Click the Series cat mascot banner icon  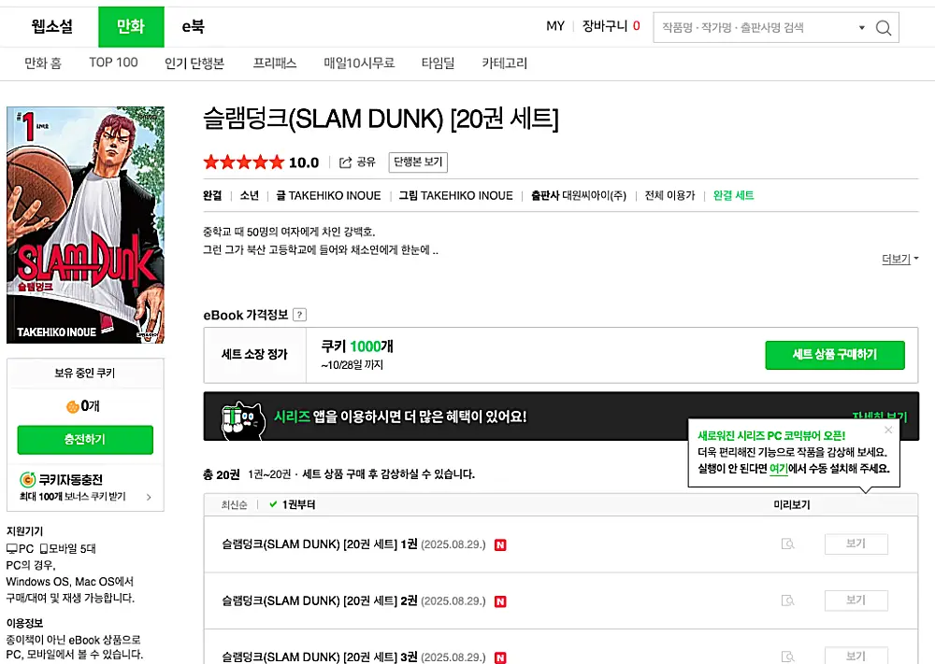(x=242, y=418)
